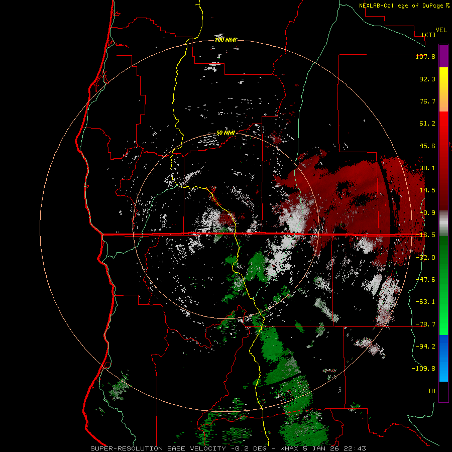Select the -47.6 velocity scale value
This screenshot has height=452, width=452.
(425, 280)
